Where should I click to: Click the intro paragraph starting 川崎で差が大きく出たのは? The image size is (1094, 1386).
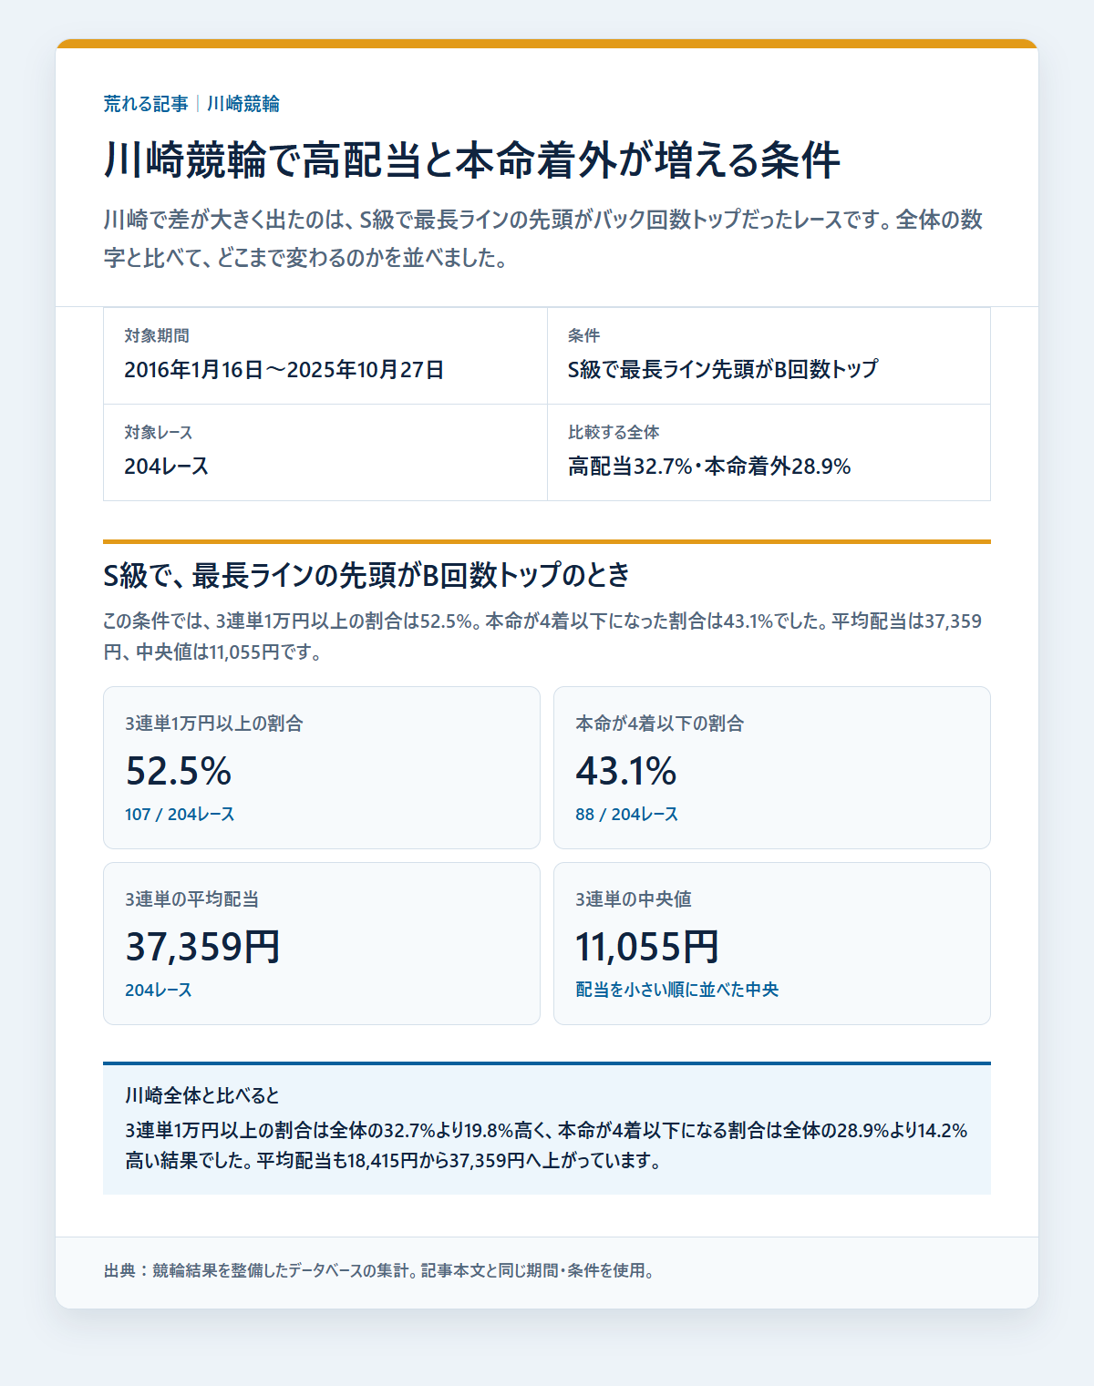[x=543, y=239]
